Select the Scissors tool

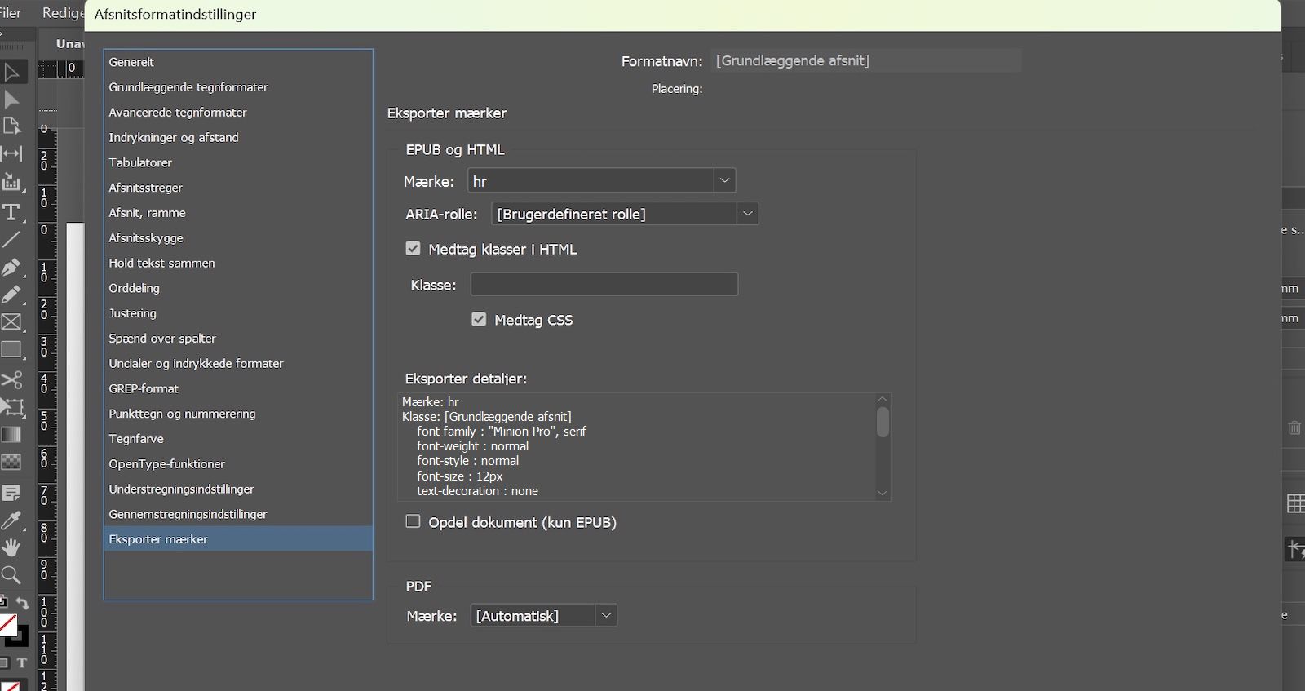11,380
